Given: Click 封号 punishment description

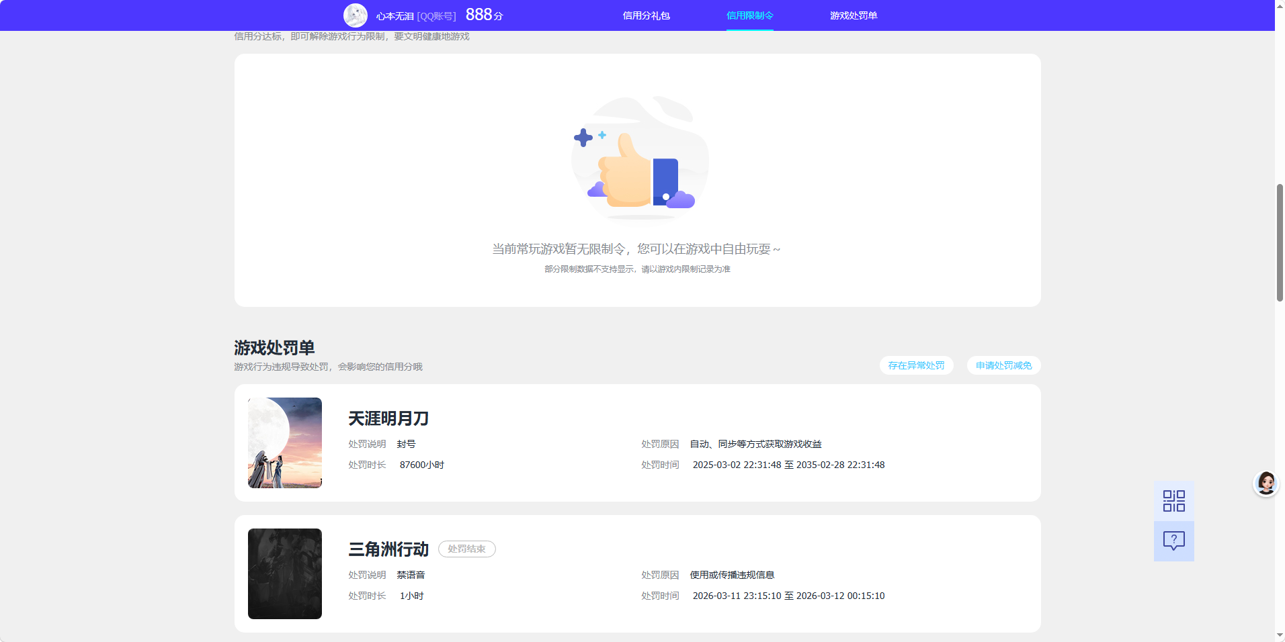Looking at the screenshot, I should click(x=406, y=444).
